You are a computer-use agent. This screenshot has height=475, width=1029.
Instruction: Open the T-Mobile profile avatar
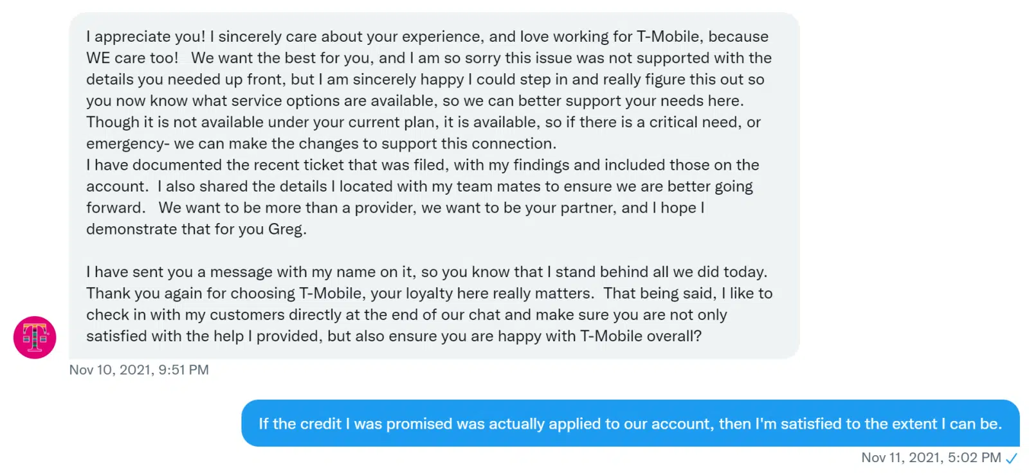pyautogui.click(x=35, y=337)
